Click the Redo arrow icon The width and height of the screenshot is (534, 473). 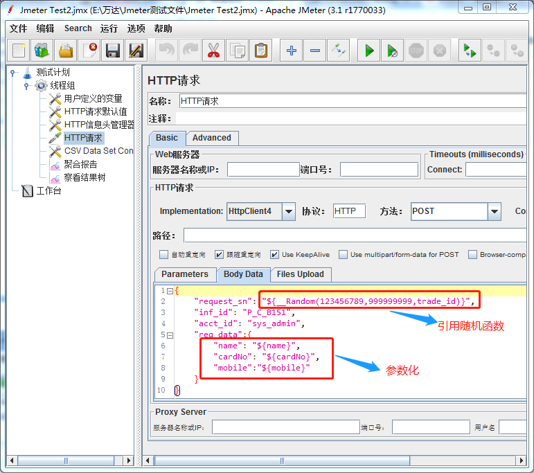[190, 51]
